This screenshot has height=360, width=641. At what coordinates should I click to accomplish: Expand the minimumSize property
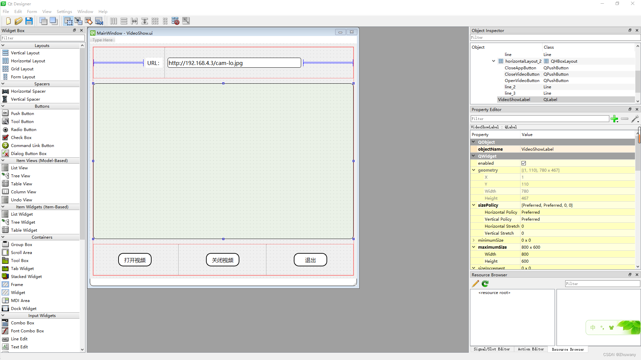[473, 240]
